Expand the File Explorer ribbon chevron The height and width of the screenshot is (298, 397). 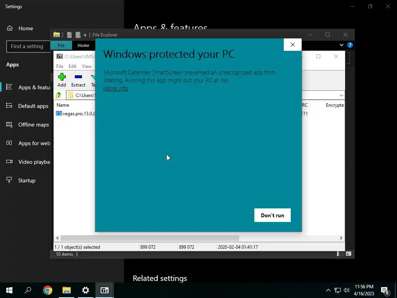(x=341, y=45)
